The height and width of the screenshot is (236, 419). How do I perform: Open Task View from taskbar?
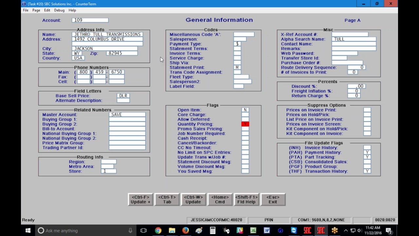[143, 230]
